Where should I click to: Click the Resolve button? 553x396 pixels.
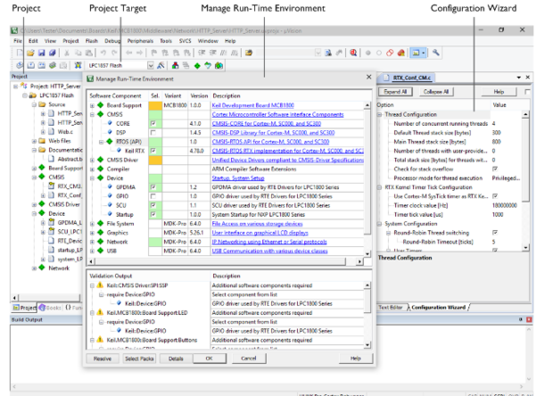pyautogui.click(x=103, y=359)
